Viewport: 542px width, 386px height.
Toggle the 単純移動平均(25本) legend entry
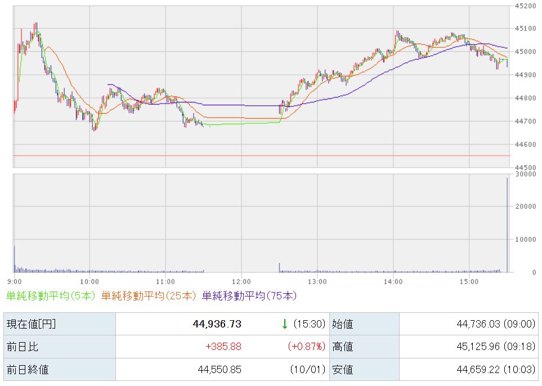(150, 295)
